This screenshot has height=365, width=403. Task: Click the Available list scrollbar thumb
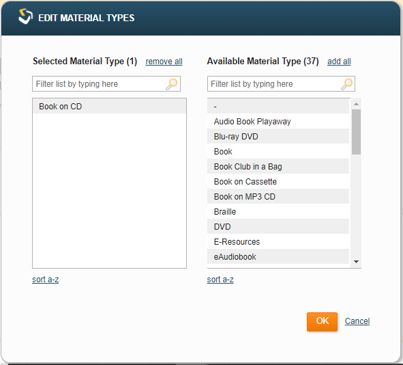[356, 132]
